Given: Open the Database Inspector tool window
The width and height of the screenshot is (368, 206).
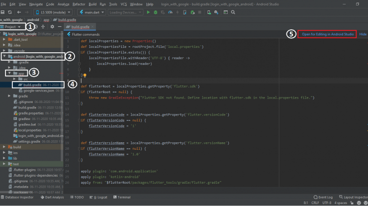Looking at the screenshot, I should tap(17, 198).
